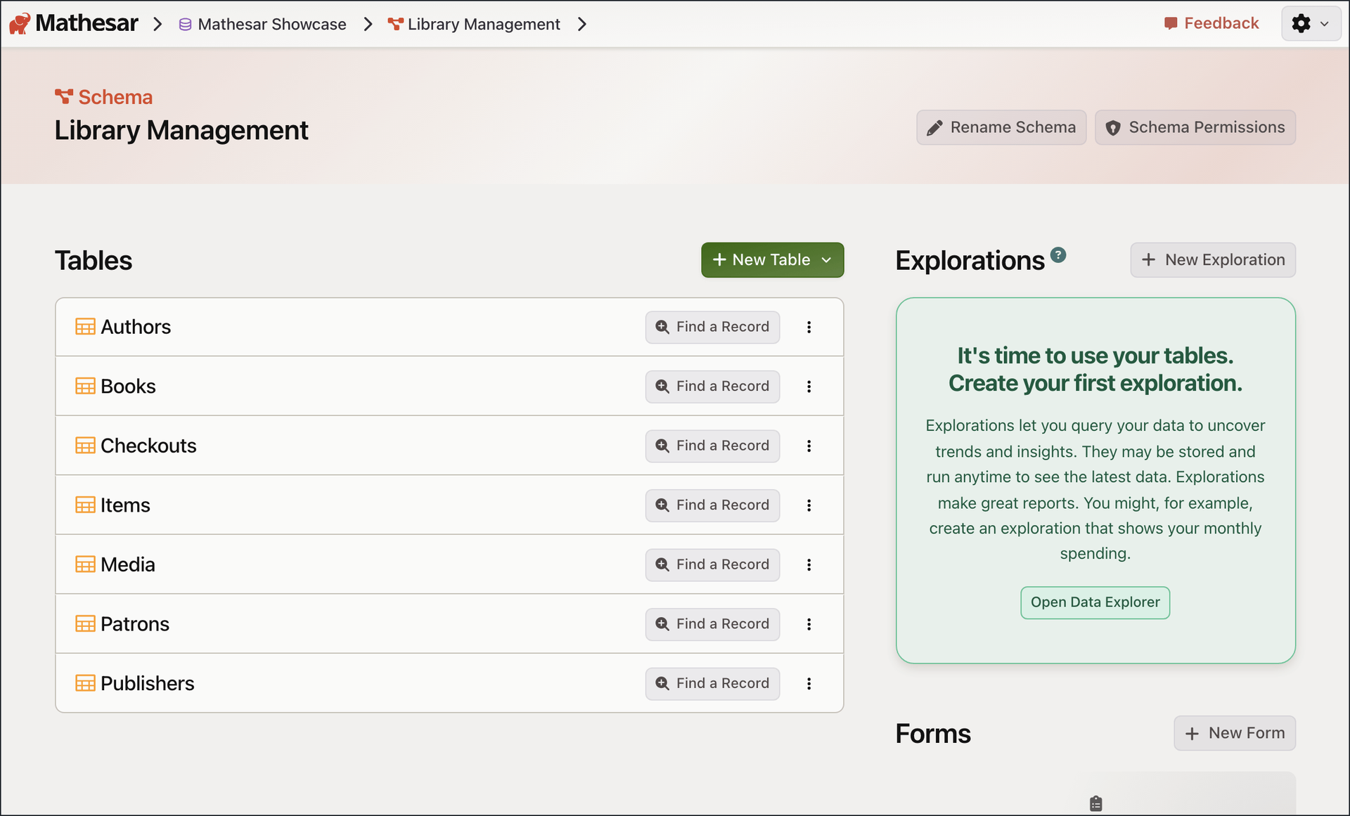Open the Checkouts table
This screenshot has width=1350, height=816.
tap(148, 446)
